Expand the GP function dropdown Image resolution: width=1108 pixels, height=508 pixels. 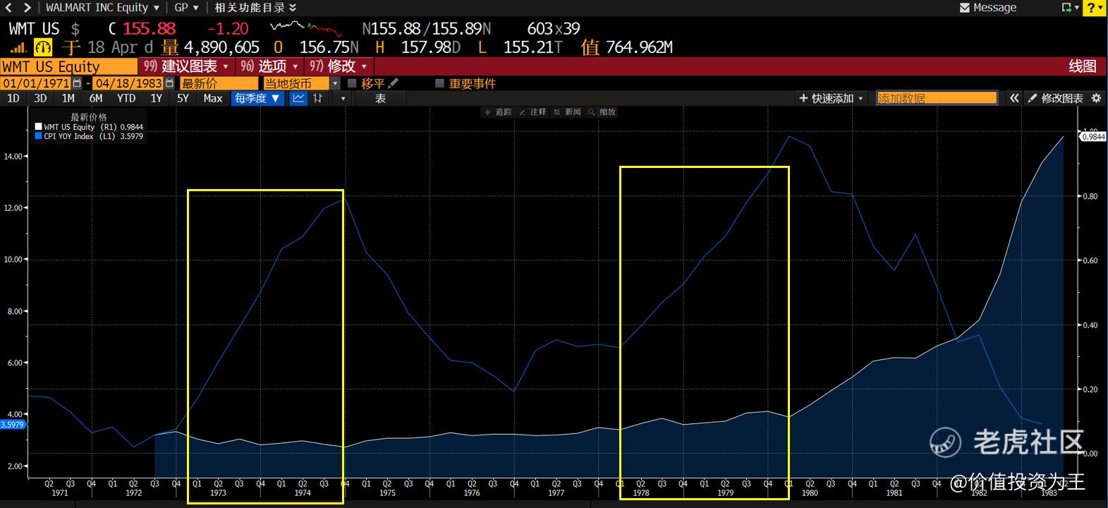(x=186, y=8)
